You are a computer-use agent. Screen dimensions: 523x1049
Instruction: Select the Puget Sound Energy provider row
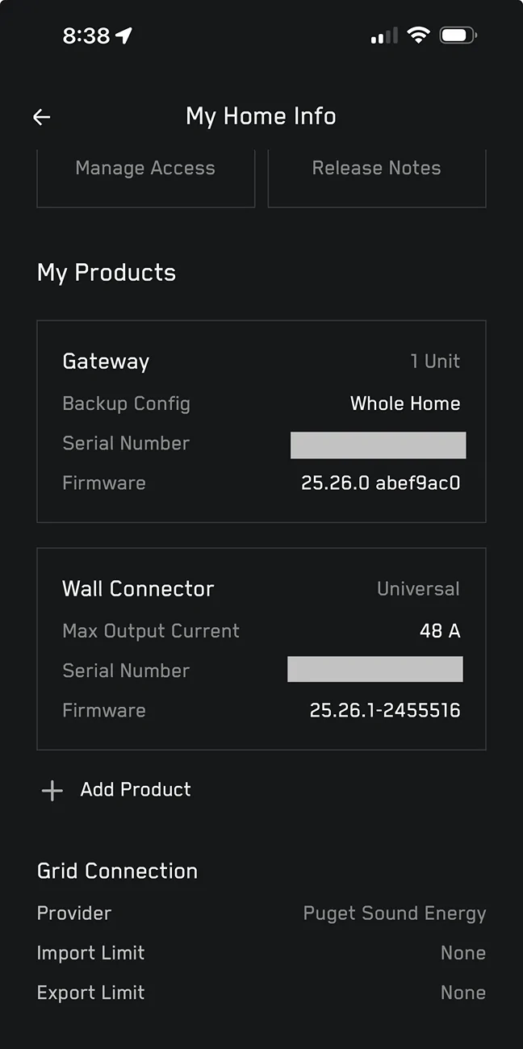pos(261,913)
